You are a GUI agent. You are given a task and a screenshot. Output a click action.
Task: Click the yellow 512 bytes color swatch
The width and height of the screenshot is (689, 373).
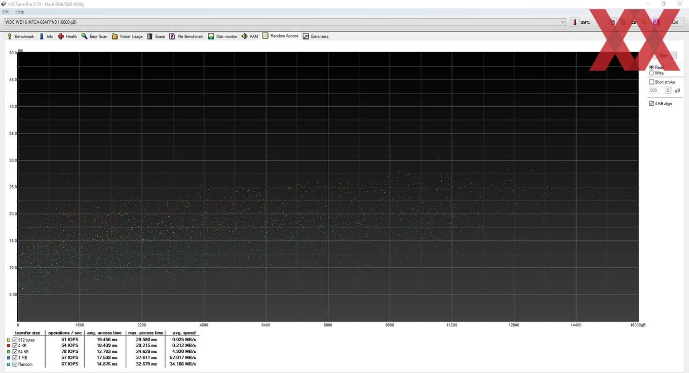click(8, 340)
